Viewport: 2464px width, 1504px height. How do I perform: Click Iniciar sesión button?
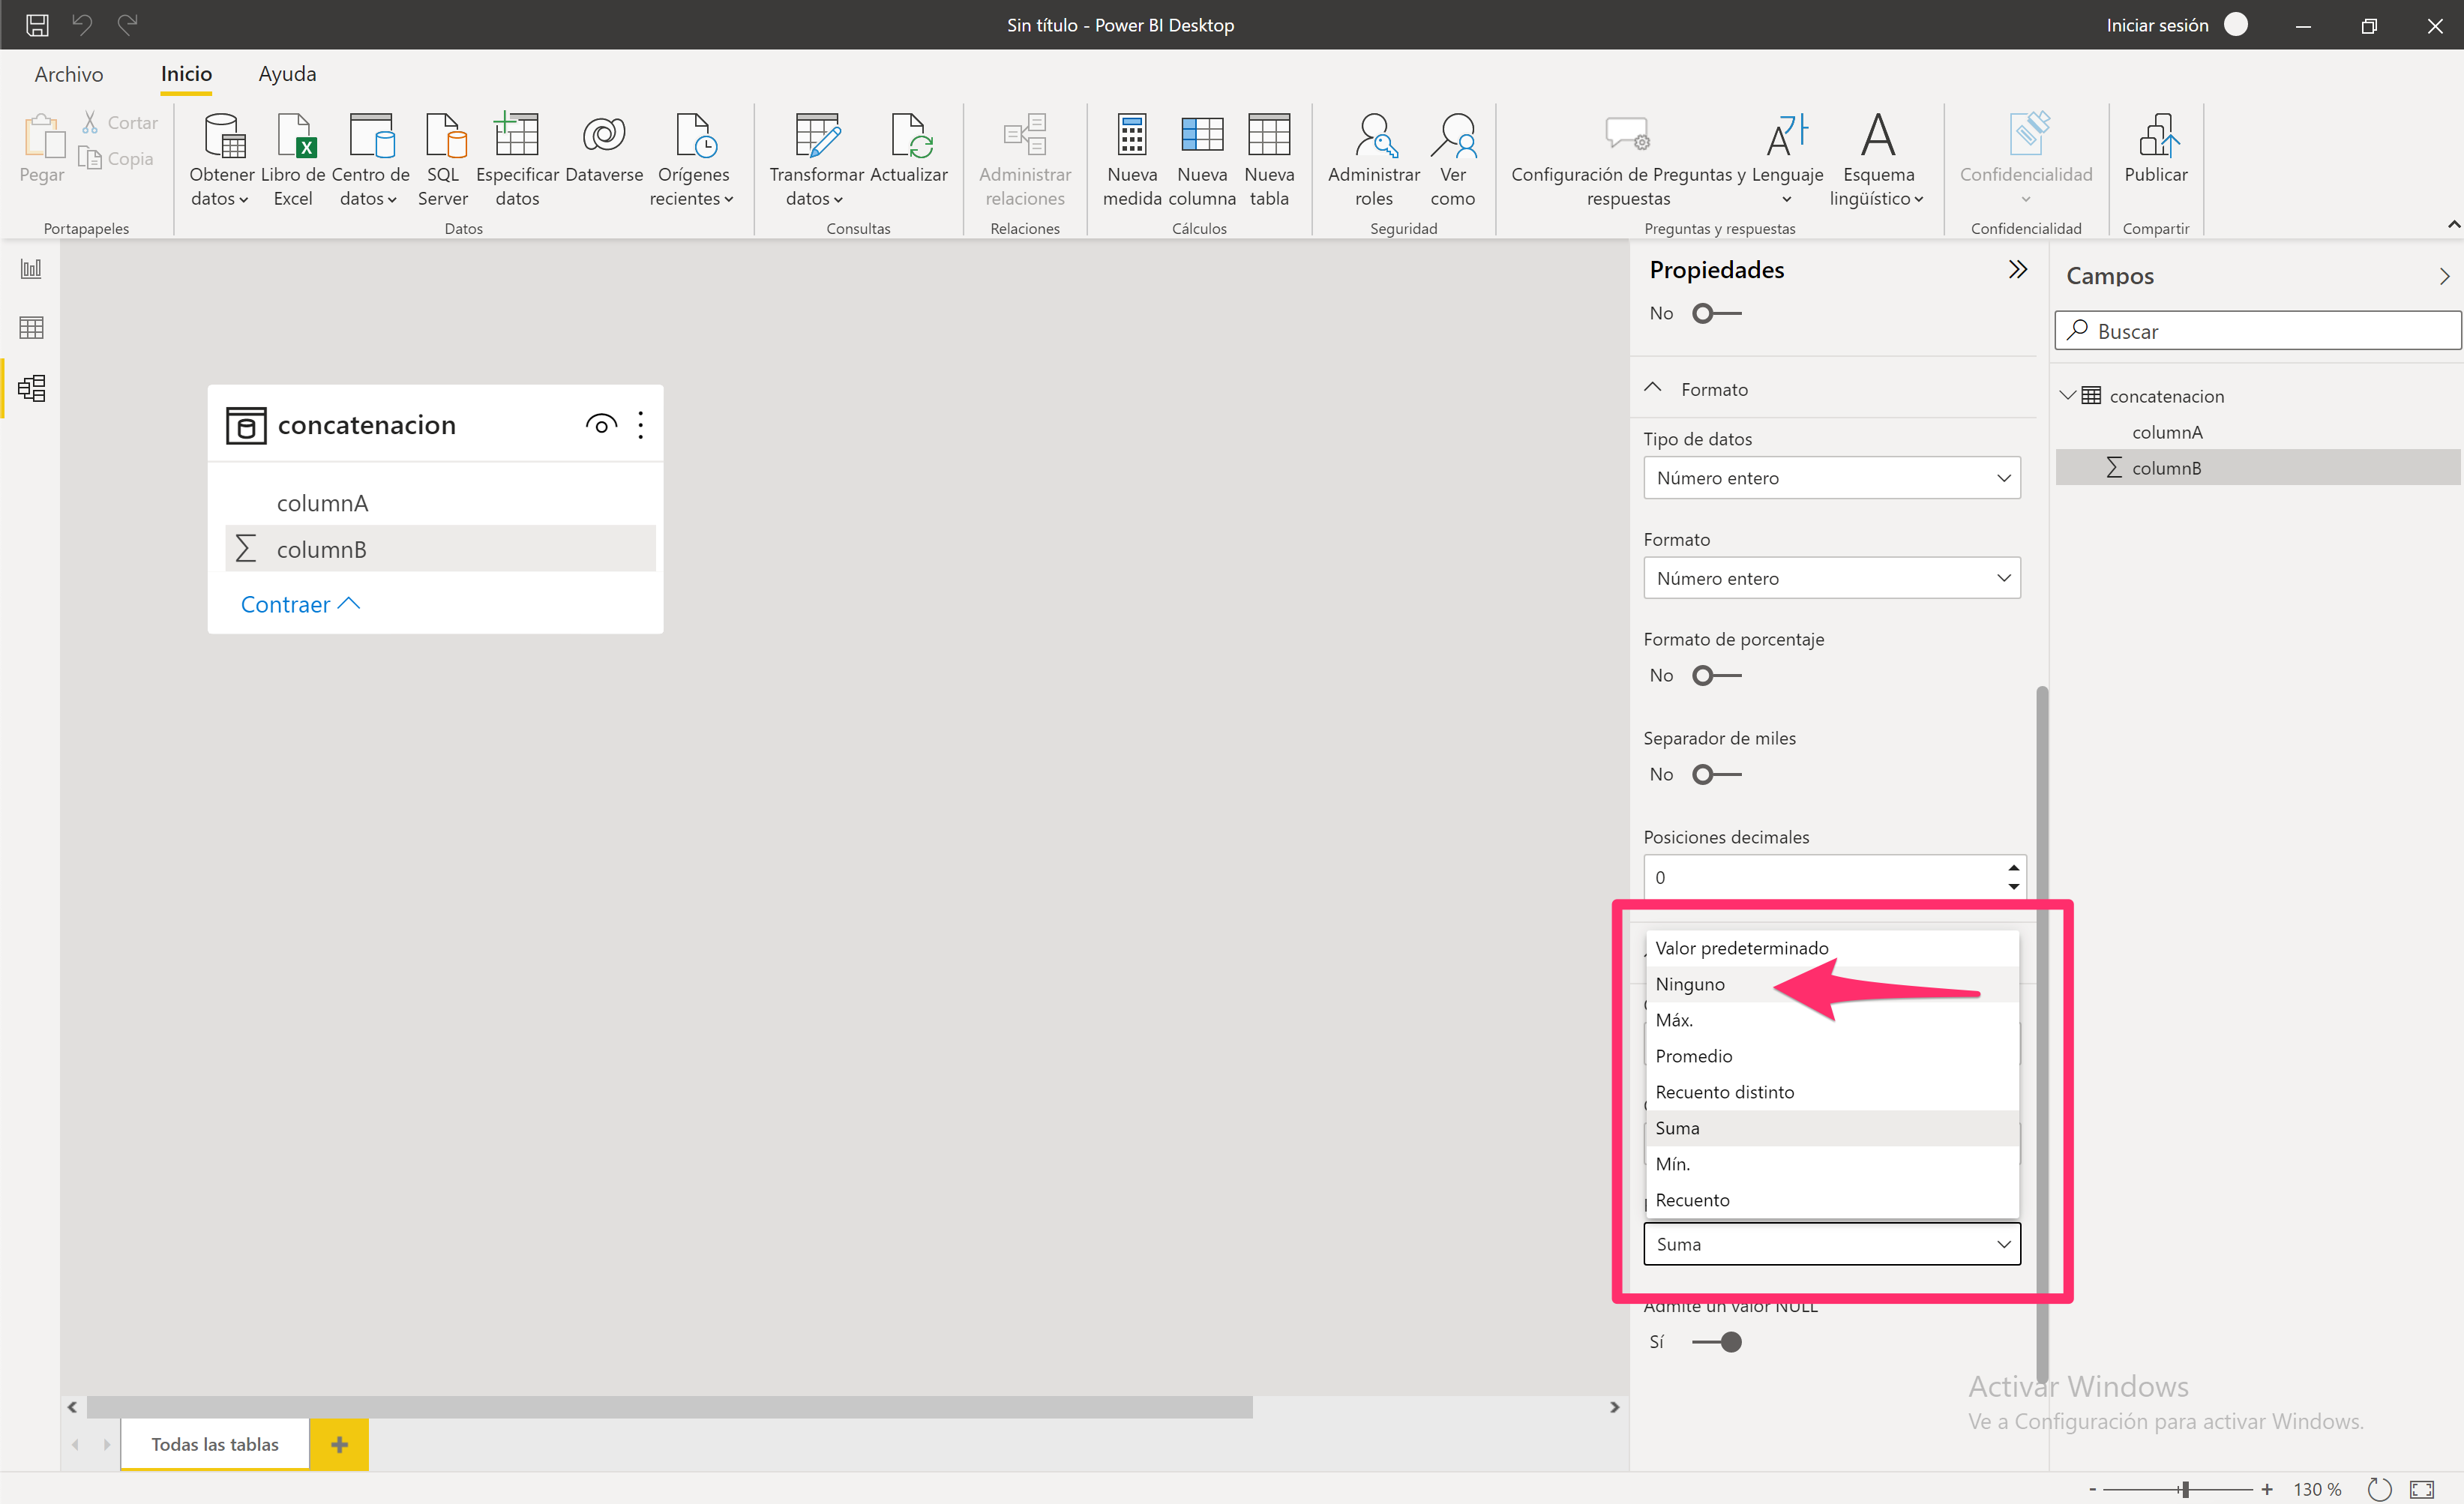coord(2157,25)
